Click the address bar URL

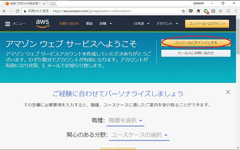click(x=92, y=11)
